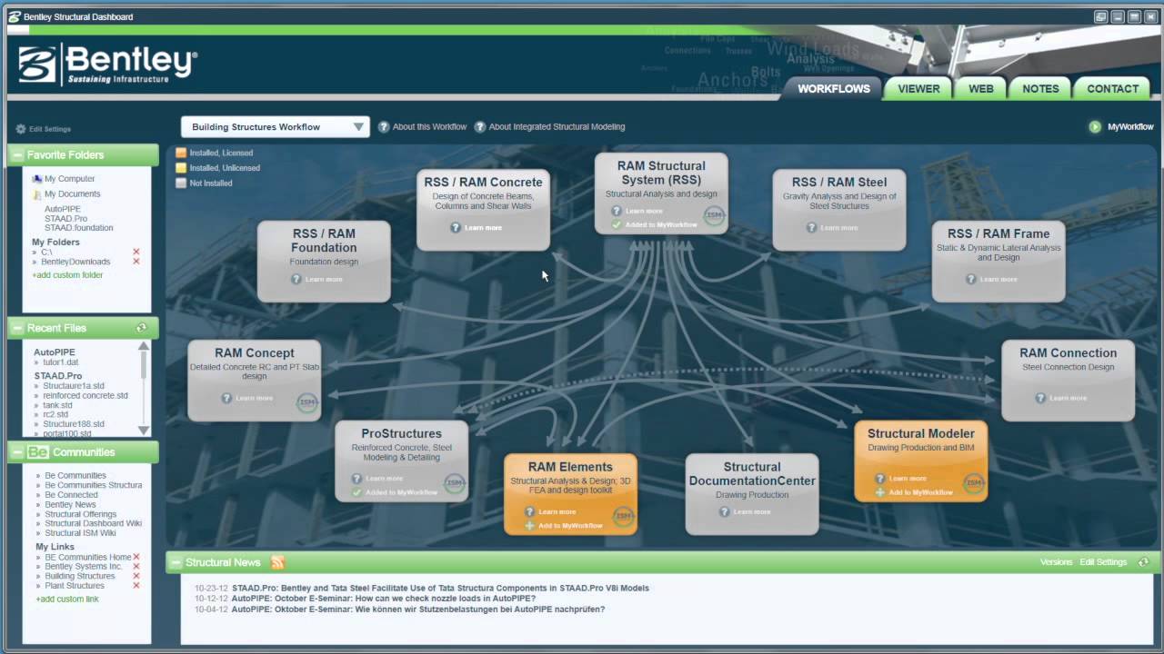Click the question mark icon on Structural DocumentationCenter card

(724, 511)
